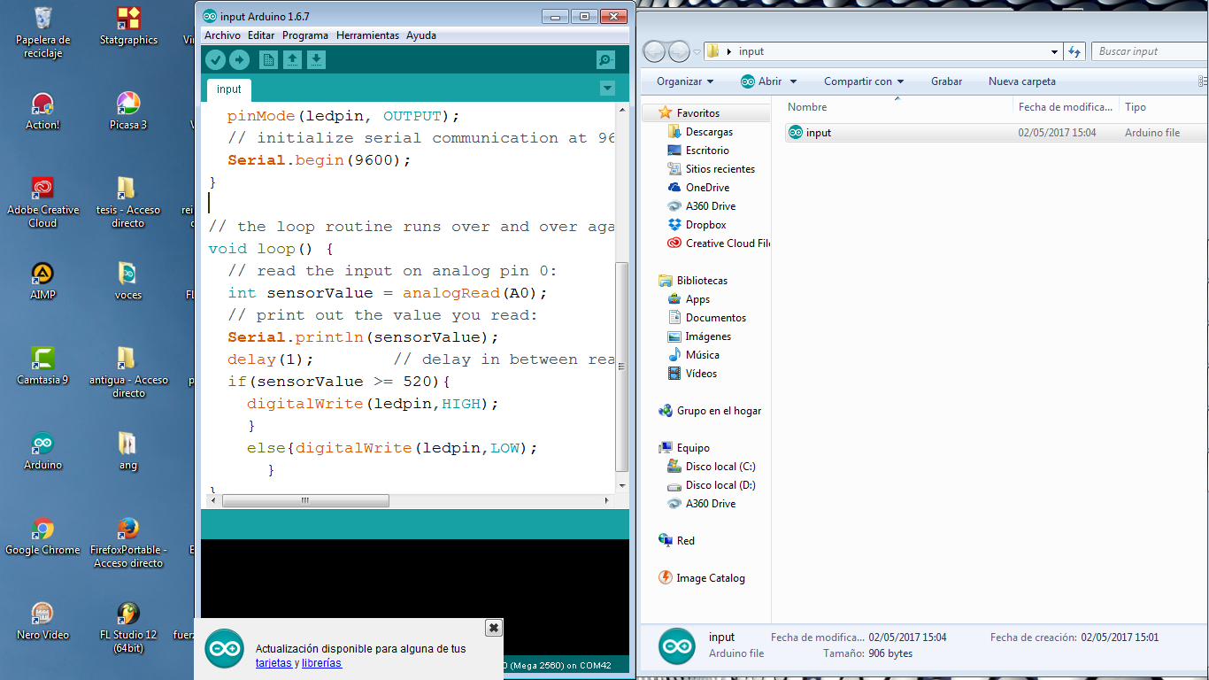Open Dropbox in Explorer sidebar

point(705,225)
